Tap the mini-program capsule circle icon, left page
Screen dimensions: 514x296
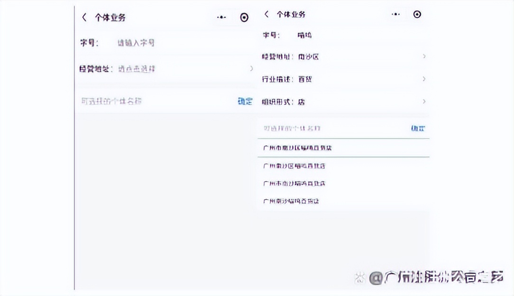(x=244, y=17)
